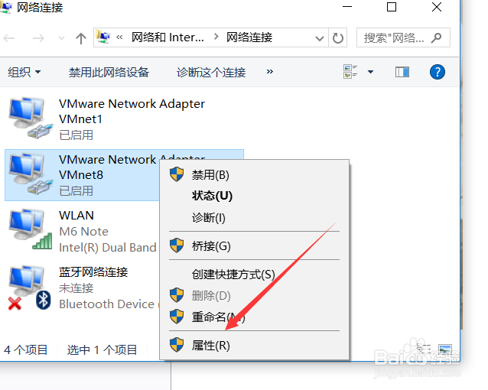Screen dimensions: 488x390
Task: Click the 搜索"网络连接" search field
Action: point(403,38)
